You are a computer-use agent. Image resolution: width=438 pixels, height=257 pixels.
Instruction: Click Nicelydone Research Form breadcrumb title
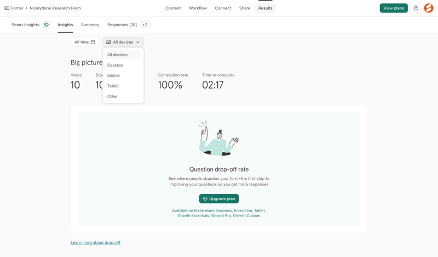click(x=55, y=8)
